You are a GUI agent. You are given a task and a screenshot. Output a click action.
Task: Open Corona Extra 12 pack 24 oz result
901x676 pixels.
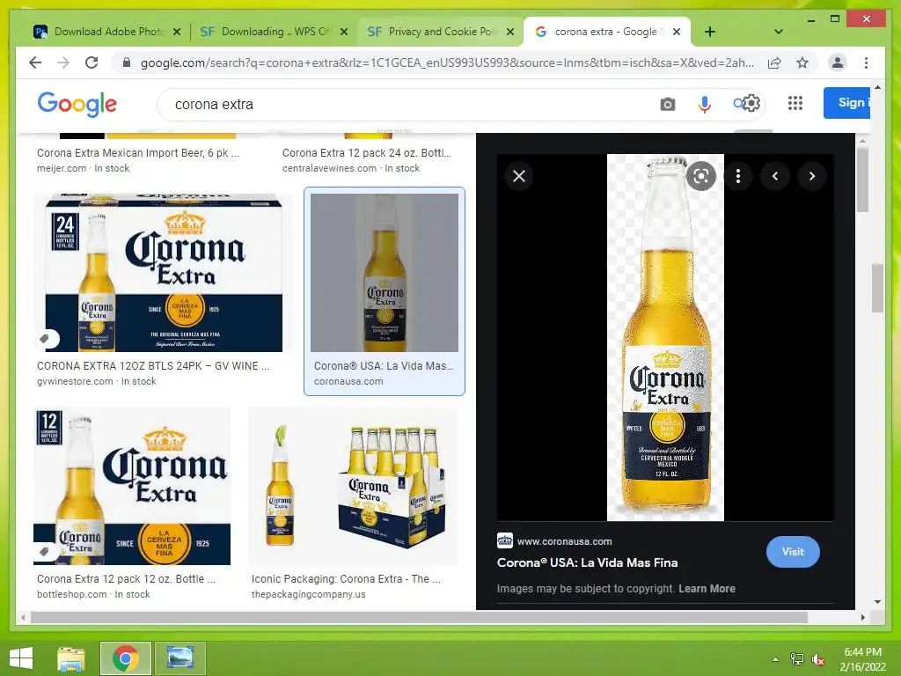367,153
